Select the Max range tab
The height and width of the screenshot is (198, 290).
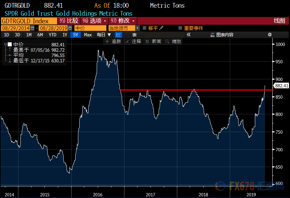tap(88, 35)
